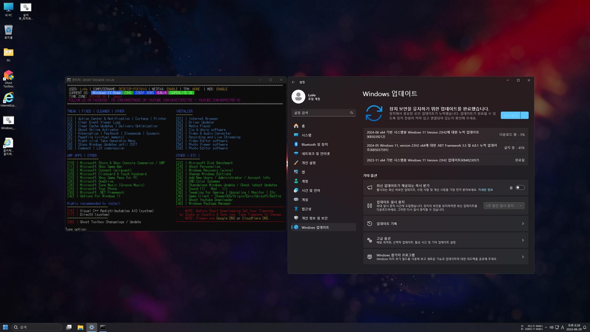Screen dimensions: 590x332
Task: Select Windows Update in settings sidebar
Action: click(315, 227)
